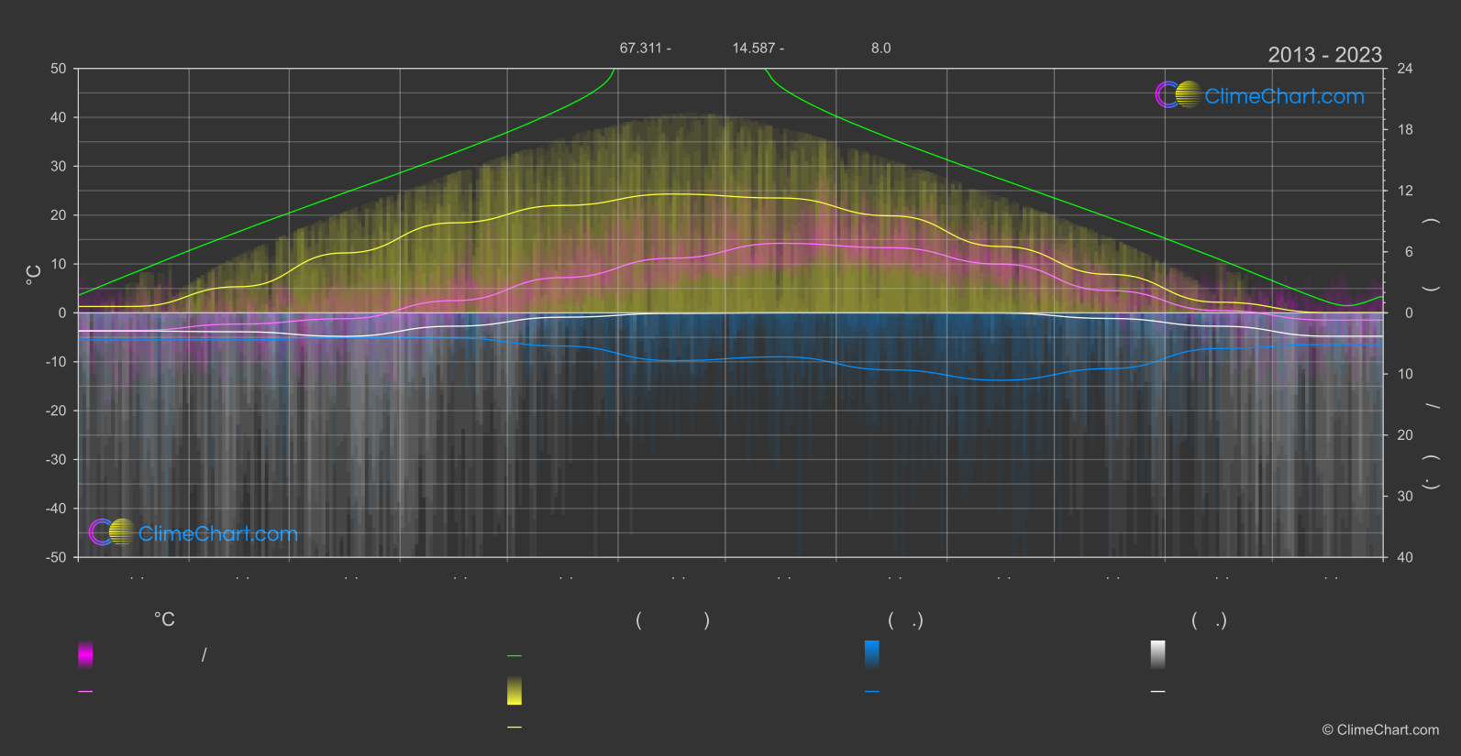
Task: Click the 40 tick on the right axis
Action: (1405, 557)
